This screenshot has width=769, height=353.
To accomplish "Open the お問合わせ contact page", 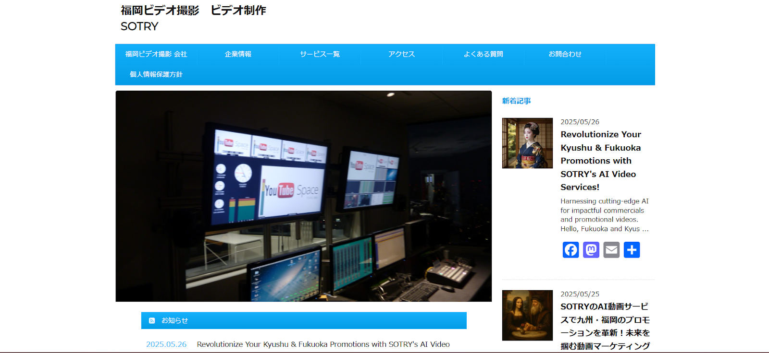I will coord(565,54).
